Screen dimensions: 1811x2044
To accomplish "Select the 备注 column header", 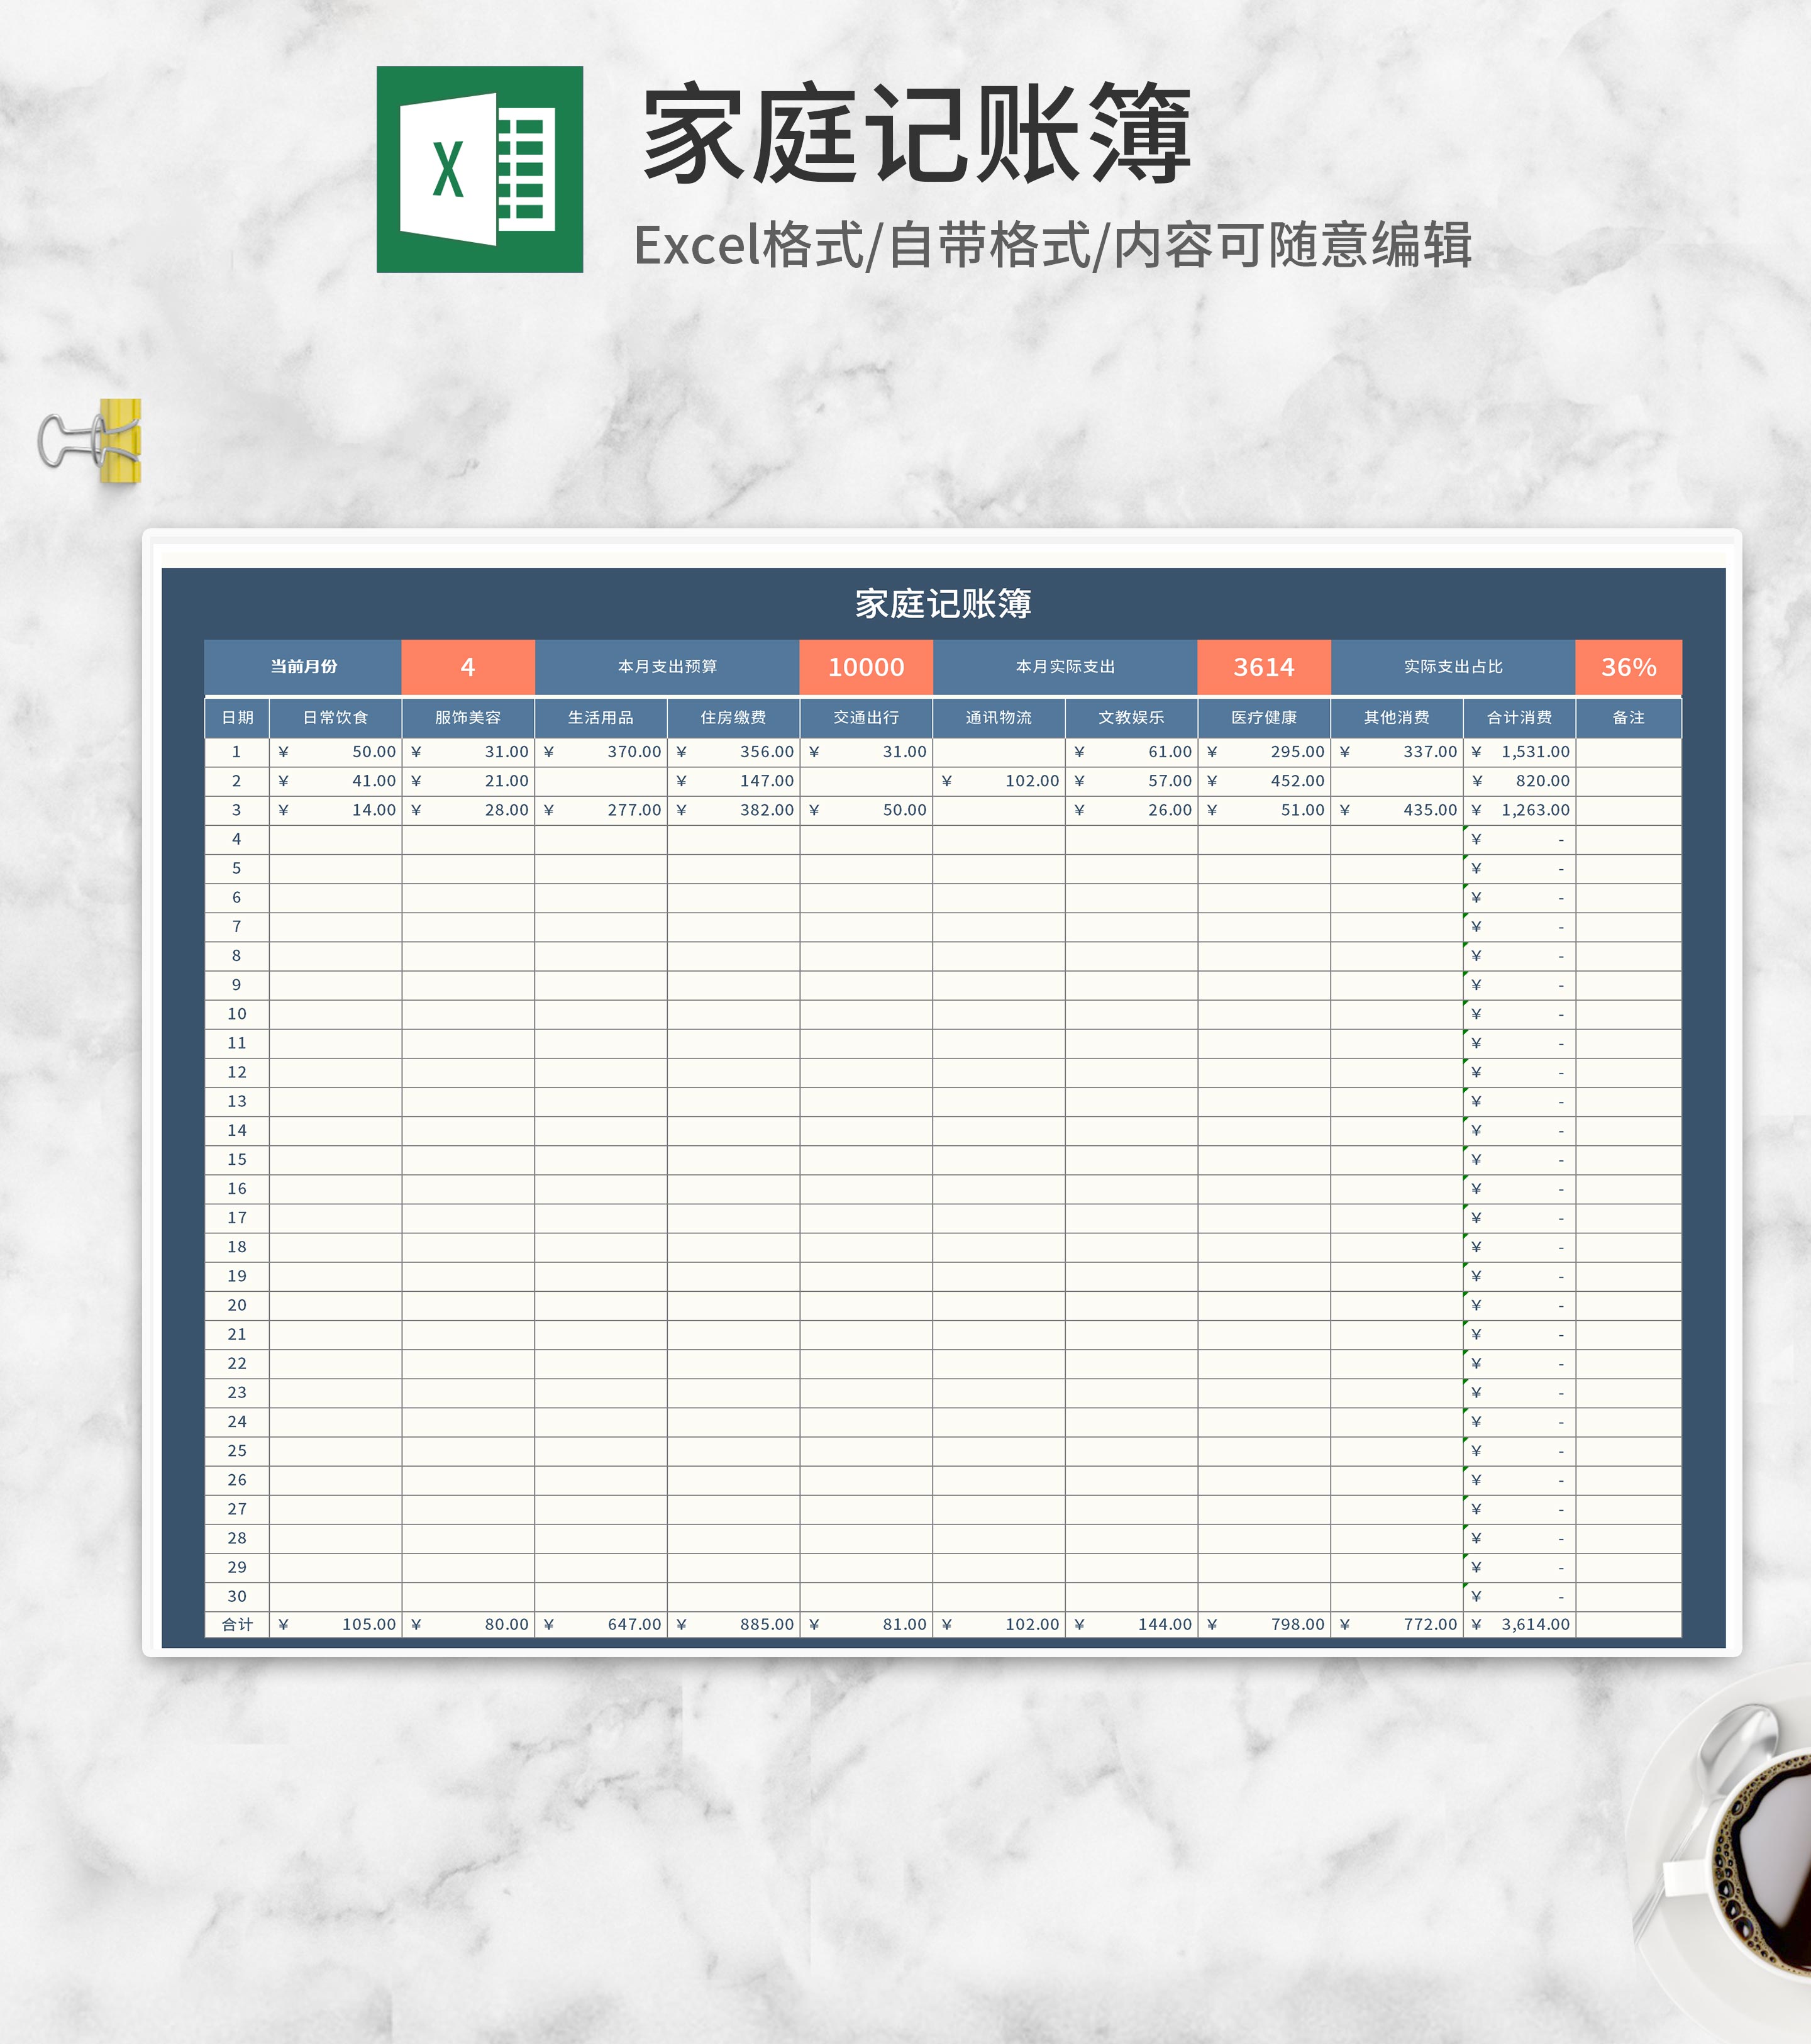I will pos(1628,717).
